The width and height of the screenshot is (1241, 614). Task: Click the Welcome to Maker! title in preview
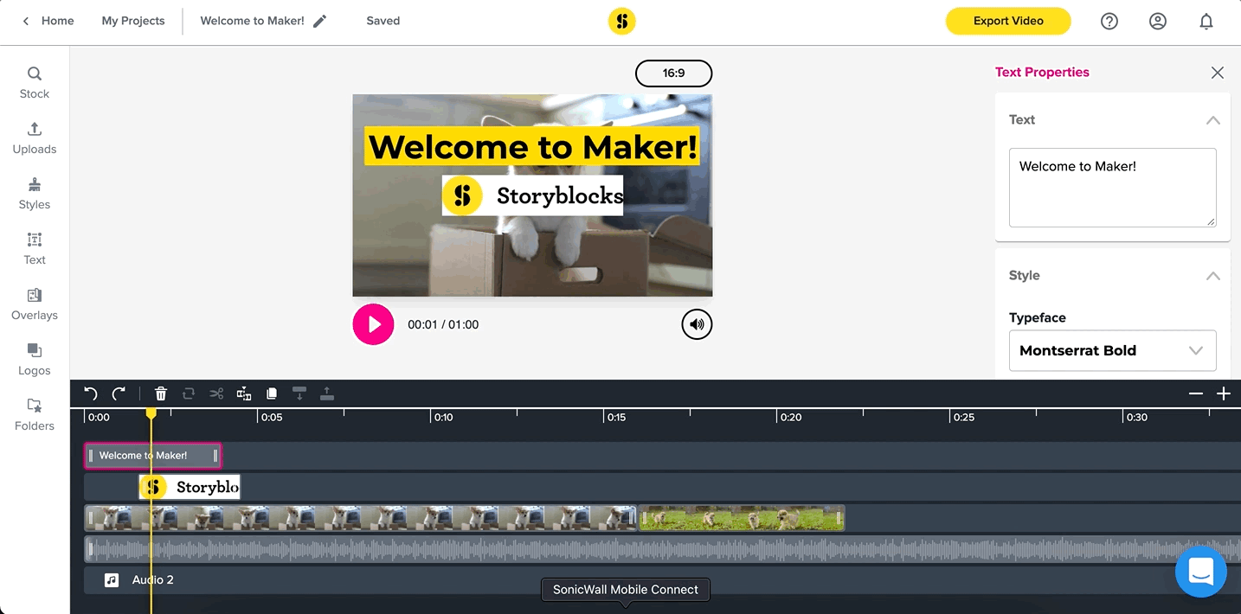coord(532,146)
